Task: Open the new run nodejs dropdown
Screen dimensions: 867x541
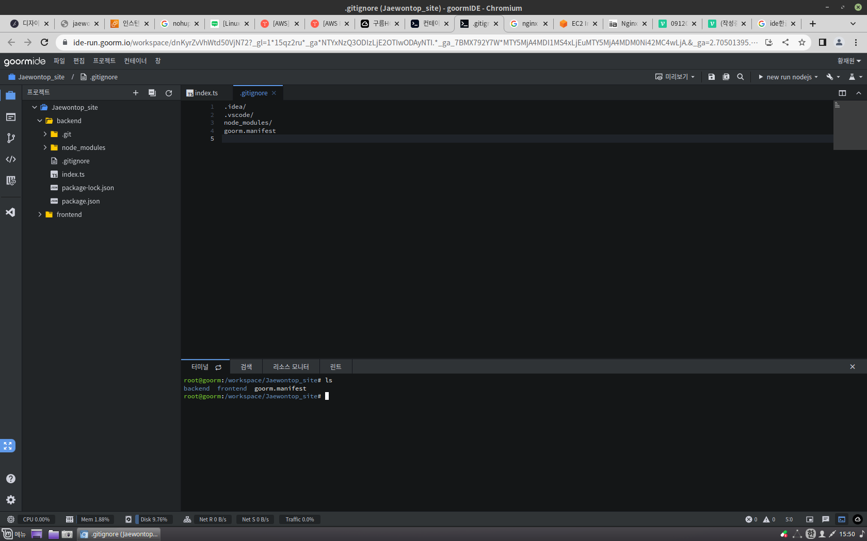Action: [x=788, y=77]
